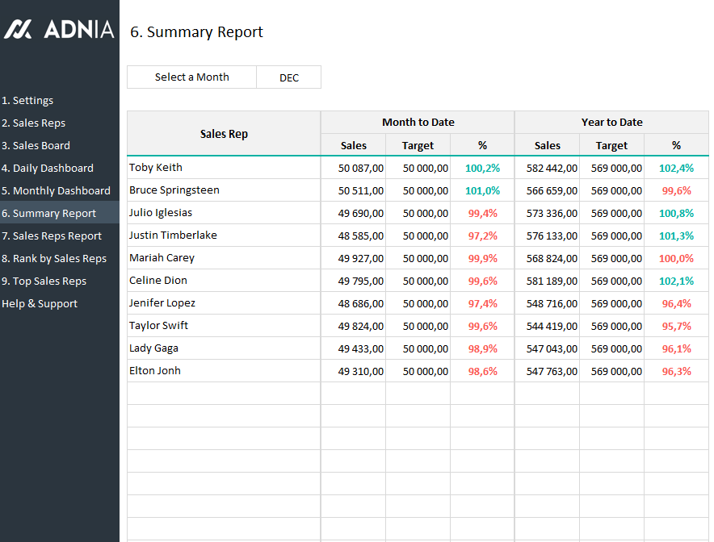Click the Help & Support link
This screenshot has height=542, width=714.
pyautogui.click(x=40, y=304)
